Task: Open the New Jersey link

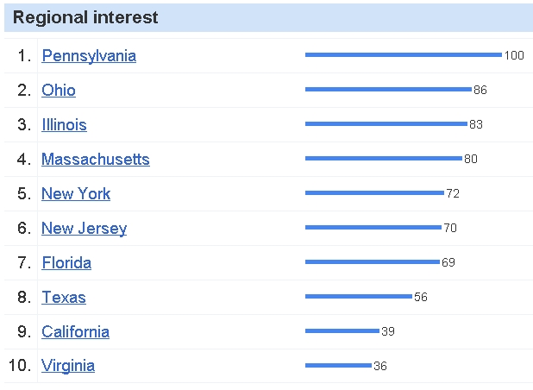Action: [84, 229]
